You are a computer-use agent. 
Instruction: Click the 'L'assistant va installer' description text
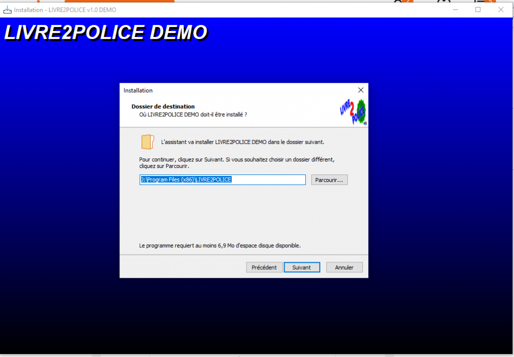coord(242,142)
